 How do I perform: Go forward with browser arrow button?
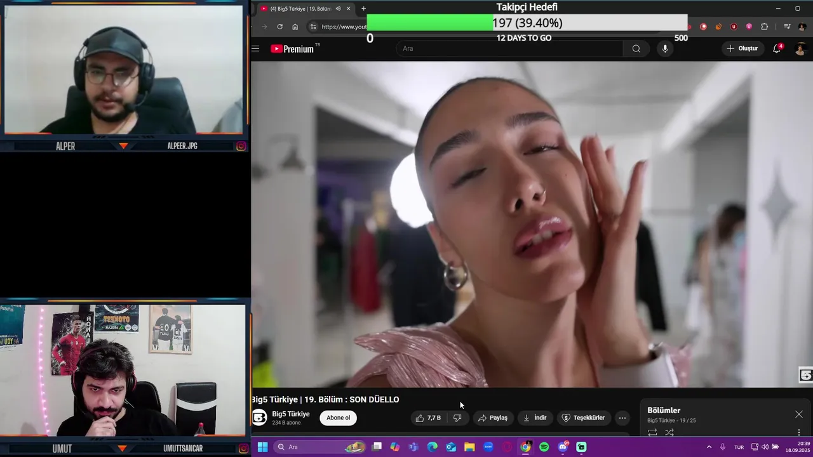264,27
